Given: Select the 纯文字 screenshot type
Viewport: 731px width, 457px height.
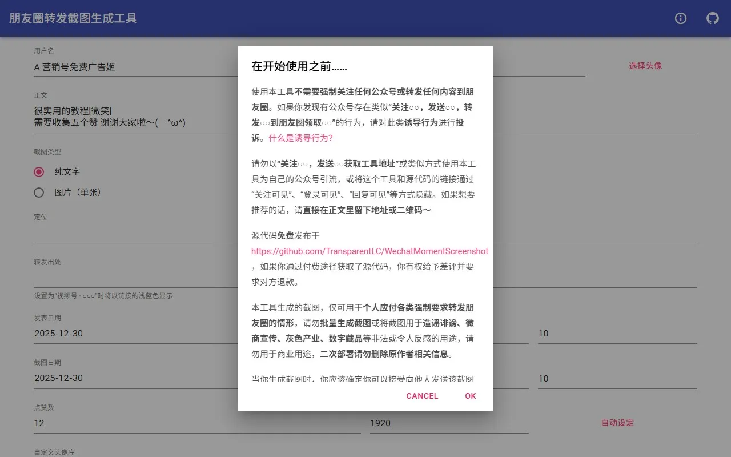Looking at the screenshot, I should (39, 171).
